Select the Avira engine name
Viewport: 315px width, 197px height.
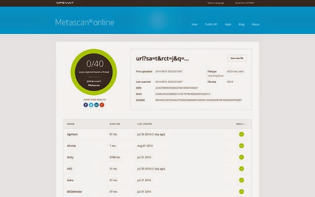[70, 180]
